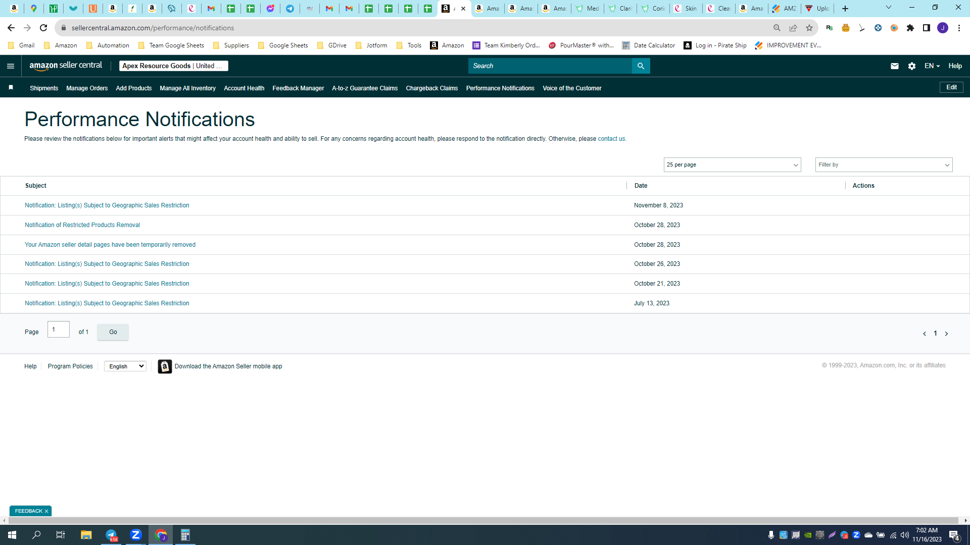Click the horizontal scrollbar at the bottom
Image resolution: width=970 pixels, height=545 pixels.
pos(483,520)
